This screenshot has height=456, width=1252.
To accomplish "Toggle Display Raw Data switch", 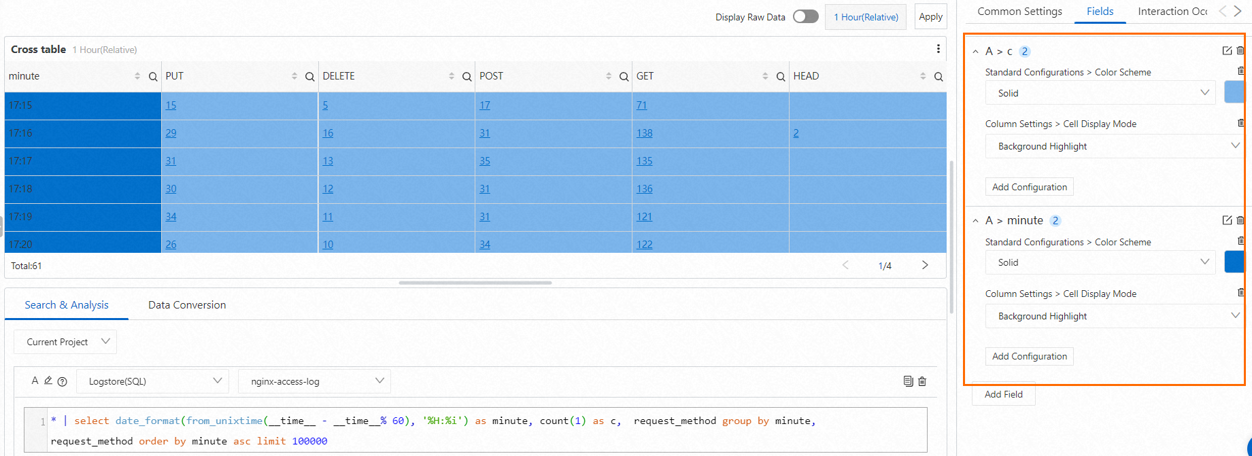I will pos(806,16).
